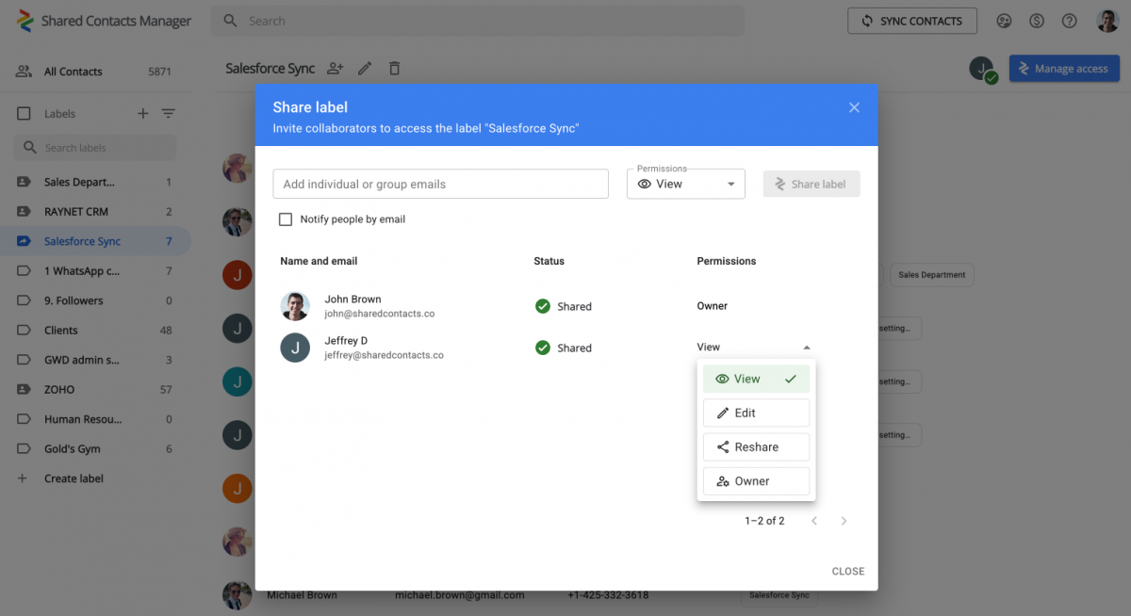1131x616 pixels.
Task: Click the search magnifier icon in top bar
Action: 230,21
